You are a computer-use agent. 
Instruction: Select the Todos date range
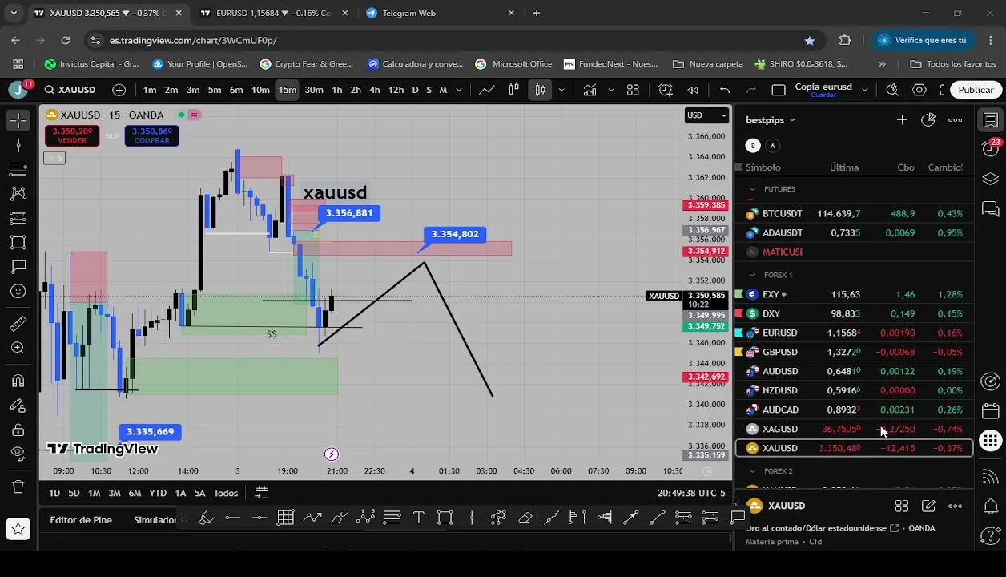[x=225, y=493]
